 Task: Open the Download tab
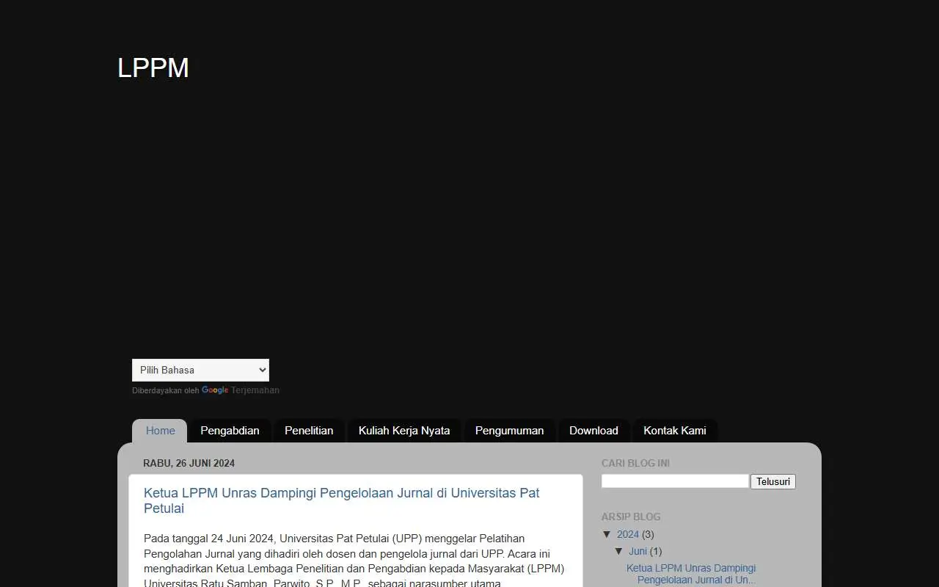point(593,431)
